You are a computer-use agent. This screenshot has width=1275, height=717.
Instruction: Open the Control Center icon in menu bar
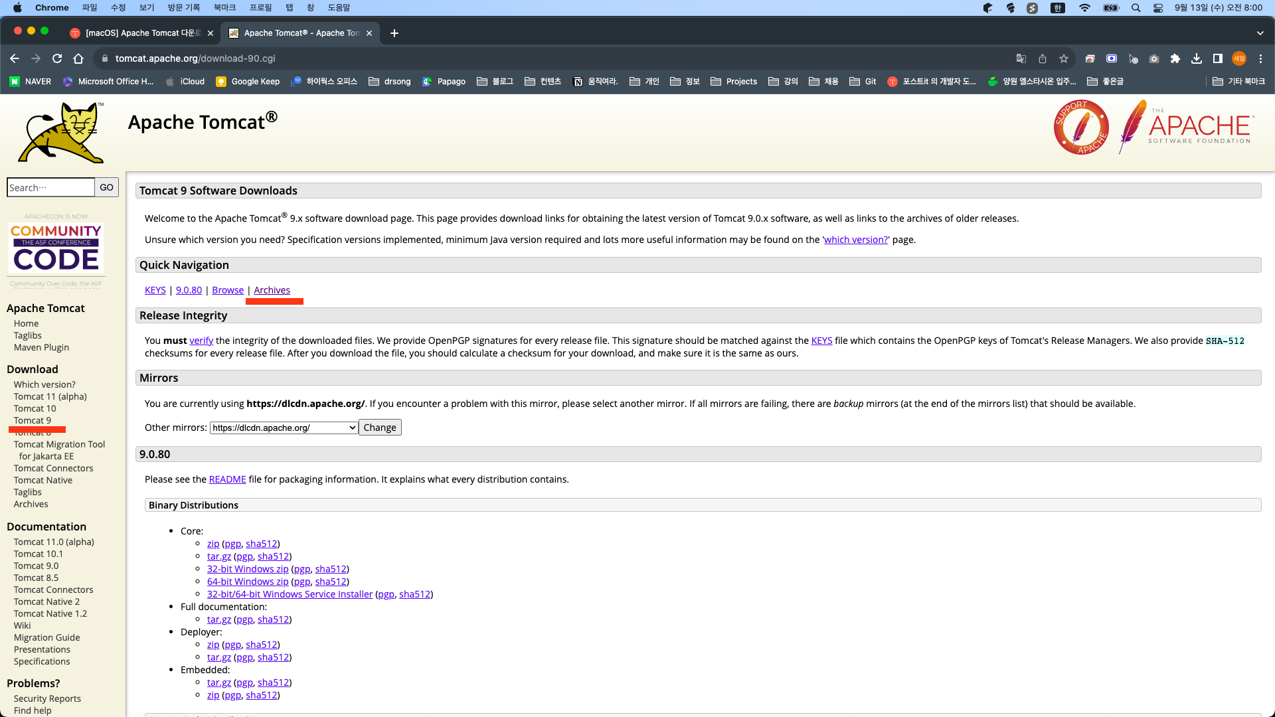1158,8
